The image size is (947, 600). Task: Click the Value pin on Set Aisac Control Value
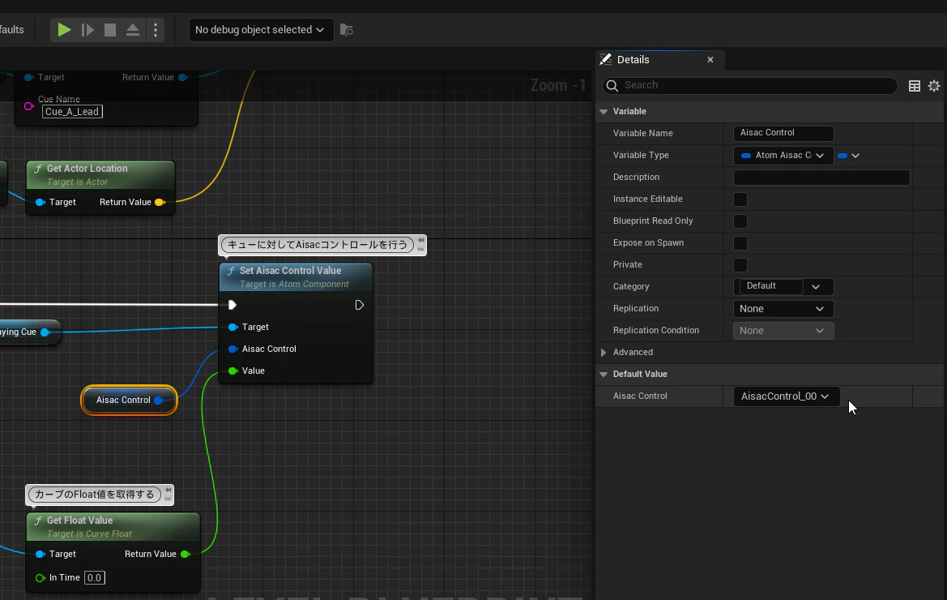pos(232,371)
